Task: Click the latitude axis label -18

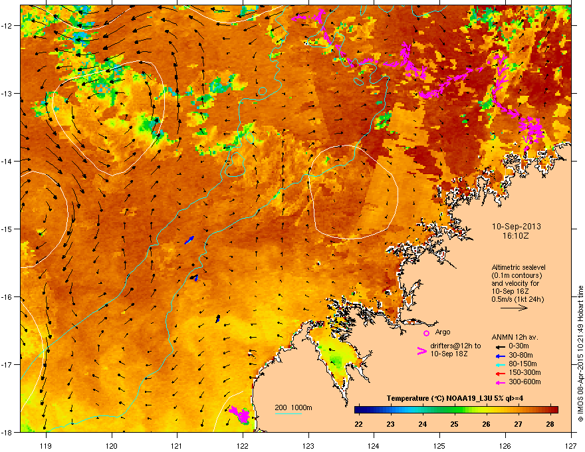Action: click(x=7, y=432)
